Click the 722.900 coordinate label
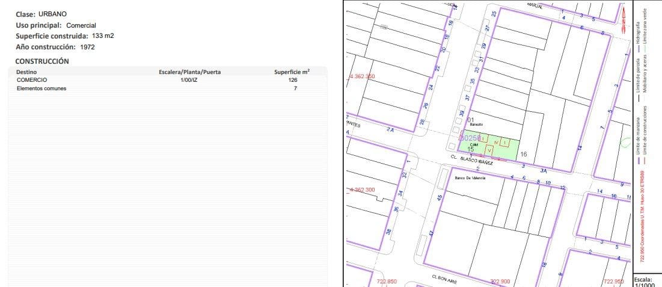The height and width of the screenshot is (287, 662). pyautogui.click(x=500, y=282)
